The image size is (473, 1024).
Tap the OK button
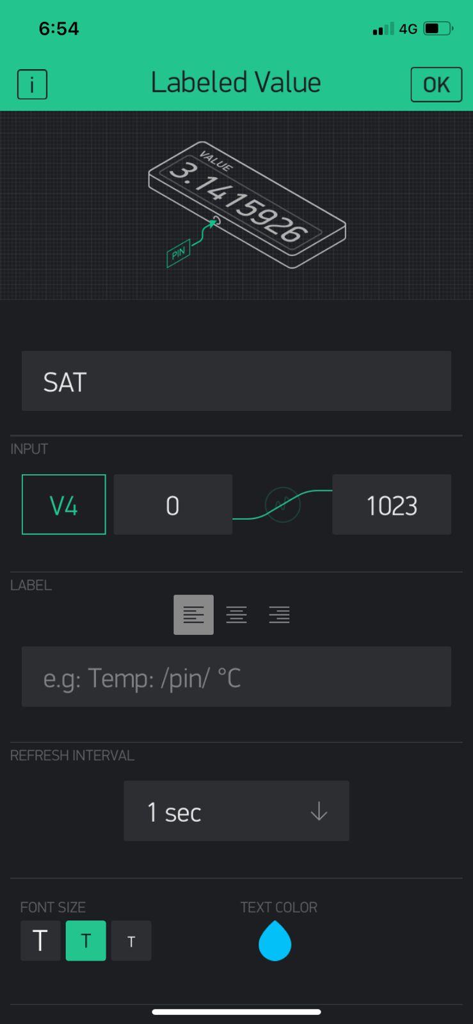(x=436, y=84)
